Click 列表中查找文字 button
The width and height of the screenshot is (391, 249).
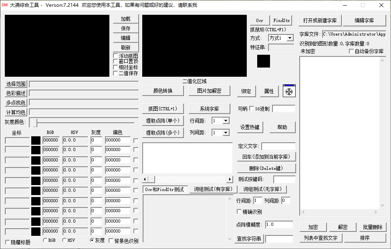coord(320,238)
